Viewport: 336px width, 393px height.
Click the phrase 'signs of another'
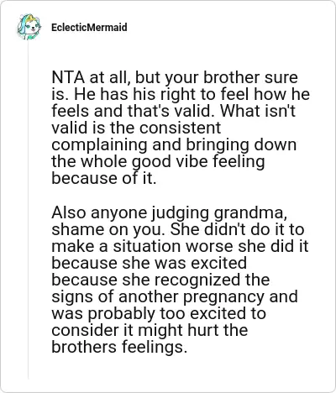click(x=115, y=297)
